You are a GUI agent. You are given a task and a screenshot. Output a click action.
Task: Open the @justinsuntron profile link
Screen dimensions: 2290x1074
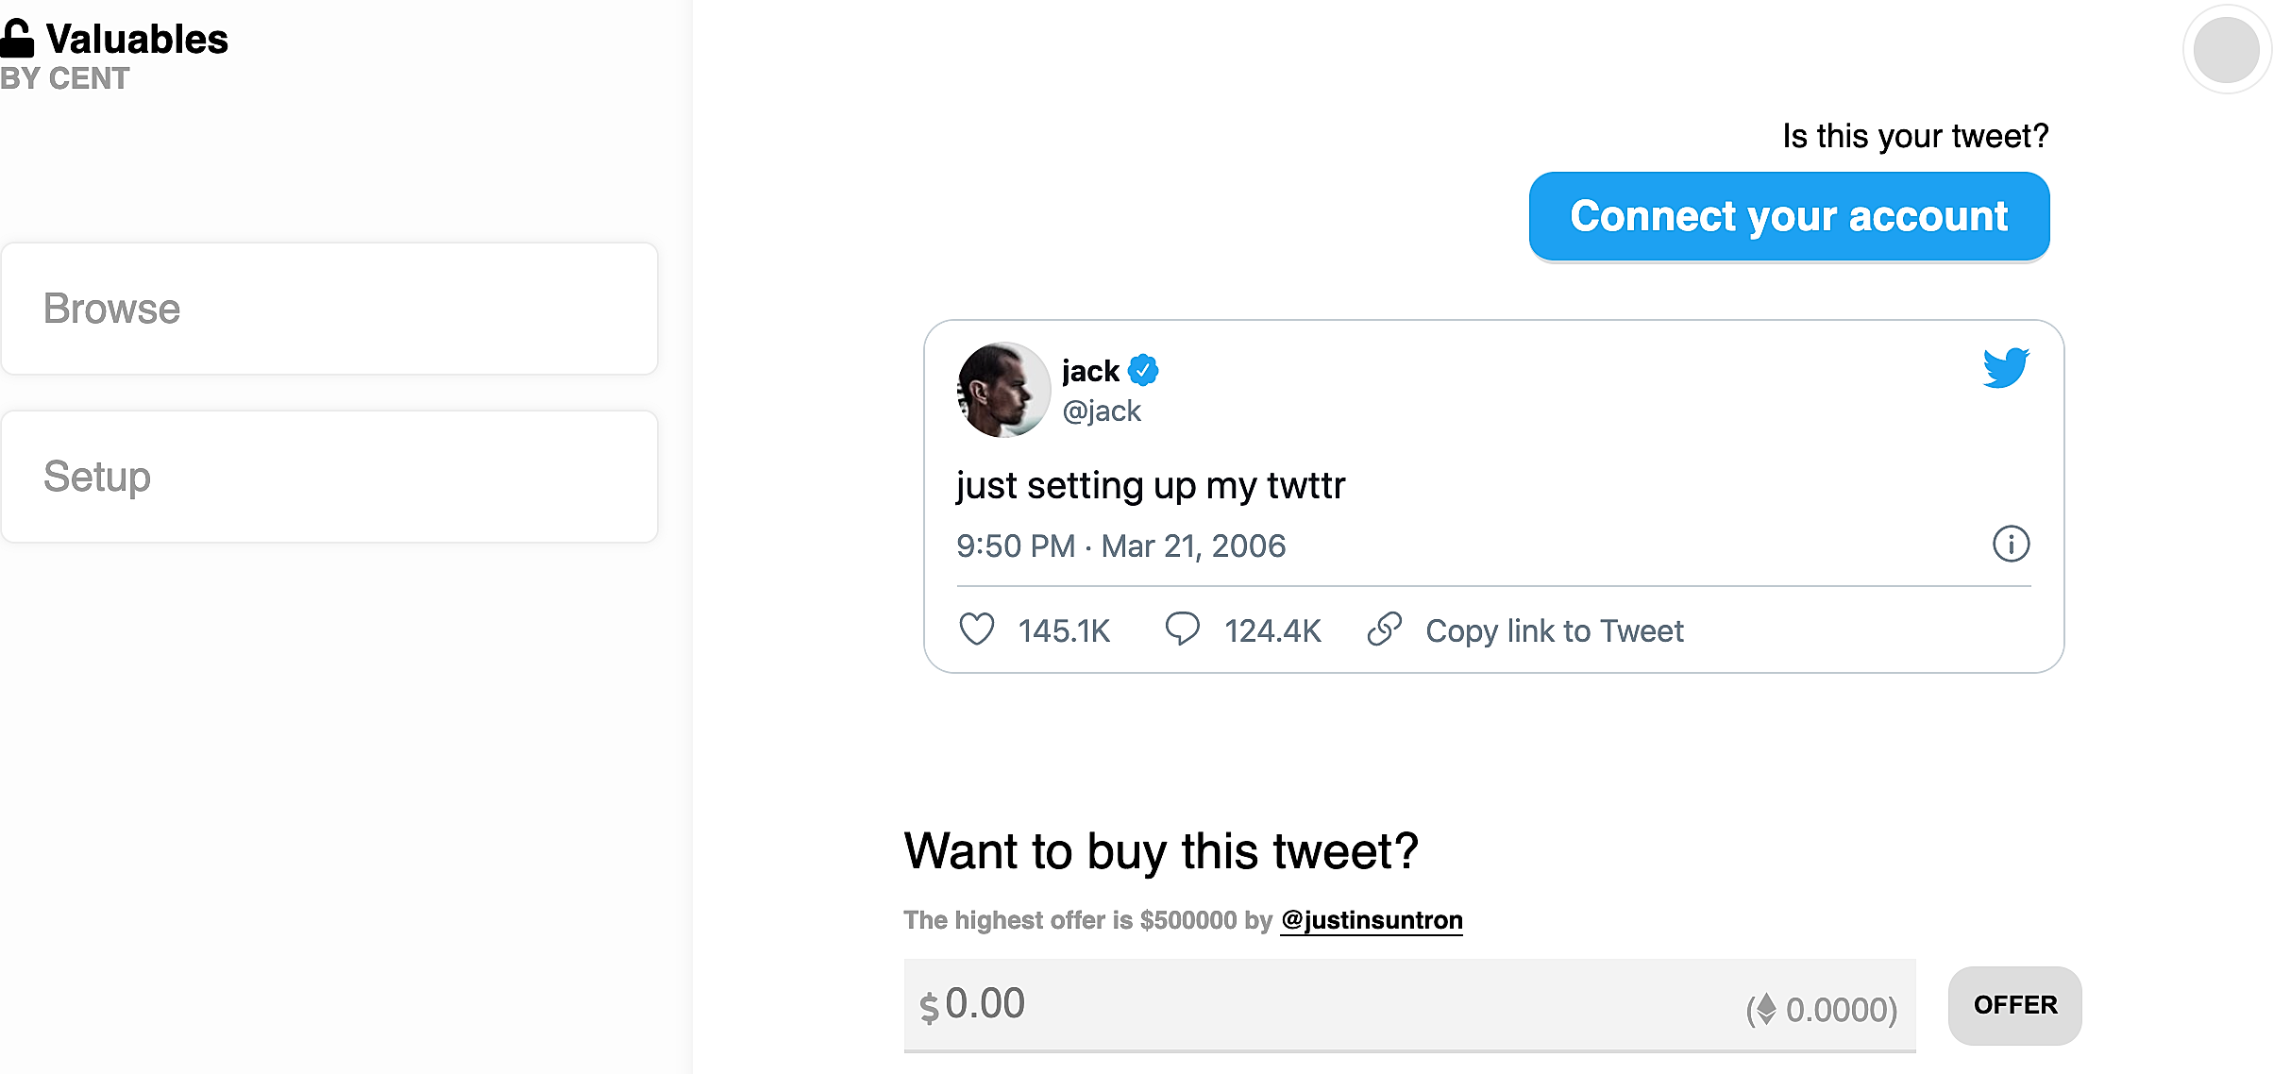(1372, 920)
